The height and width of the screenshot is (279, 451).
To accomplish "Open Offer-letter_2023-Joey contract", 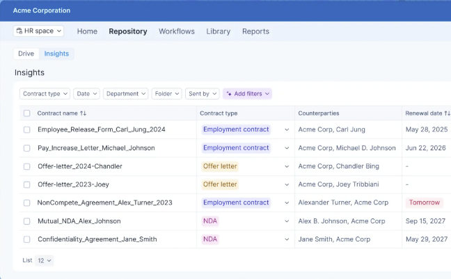I will coord(73,184).
